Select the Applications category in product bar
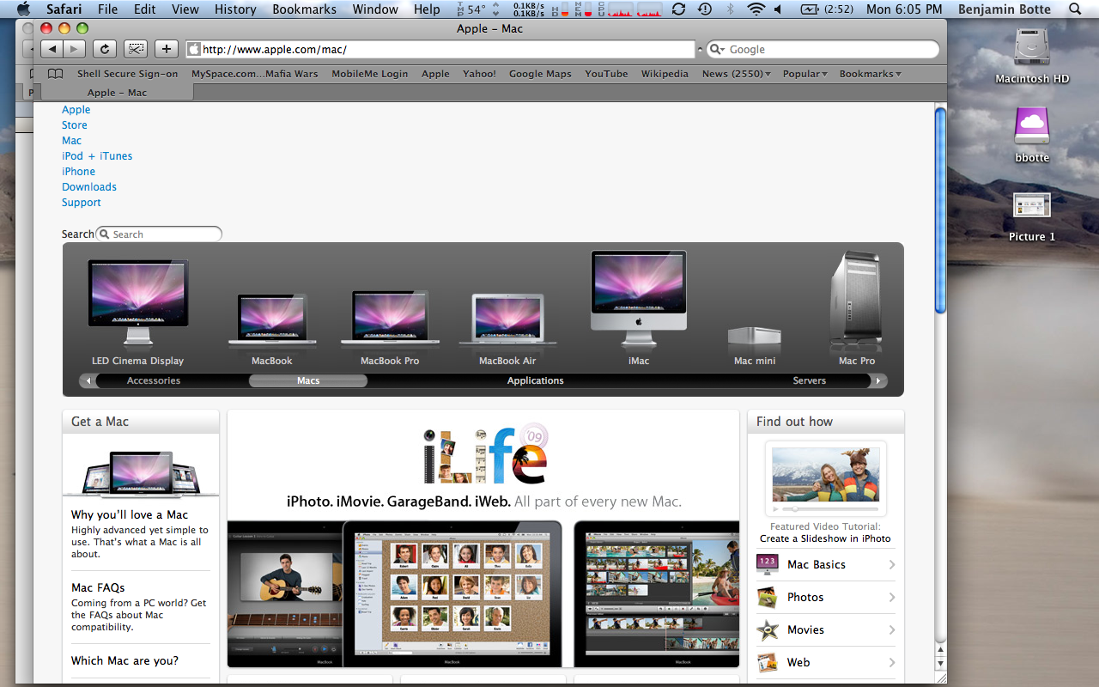1099x687 pixels. pos(535,380)
